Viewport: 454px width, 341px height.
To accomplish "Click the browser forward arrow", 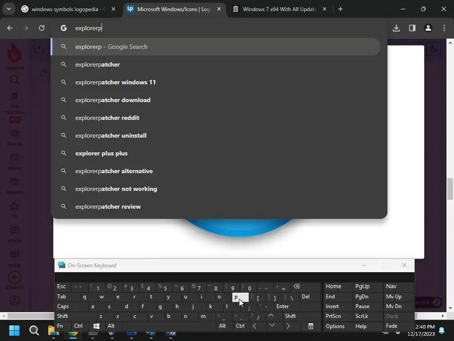I will [x=25, y=28].
